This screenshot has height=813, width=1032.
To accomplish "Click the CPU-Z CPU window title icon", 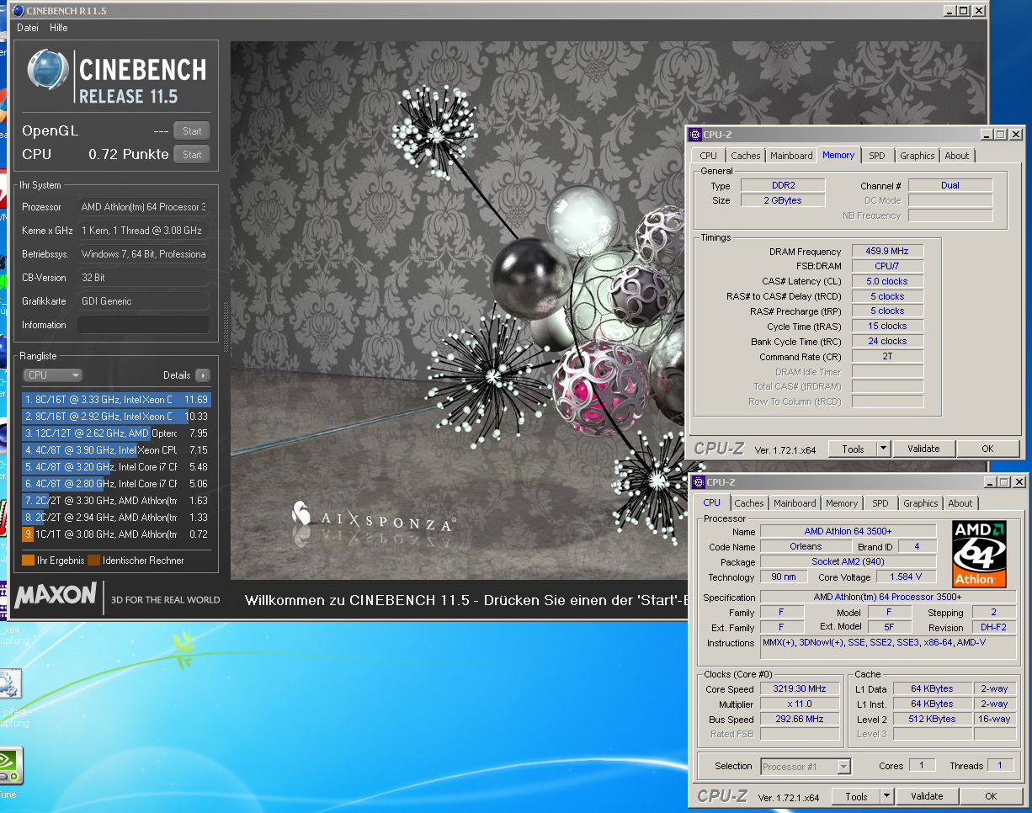I will point(698,482).
